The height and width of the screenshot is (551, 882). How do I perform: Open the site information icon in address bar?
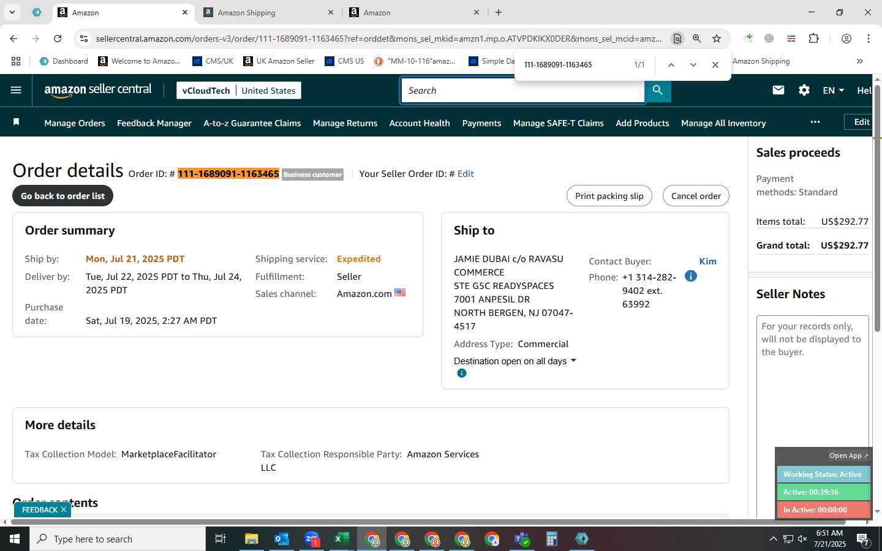pyautogui.click(x=84, y=39)
